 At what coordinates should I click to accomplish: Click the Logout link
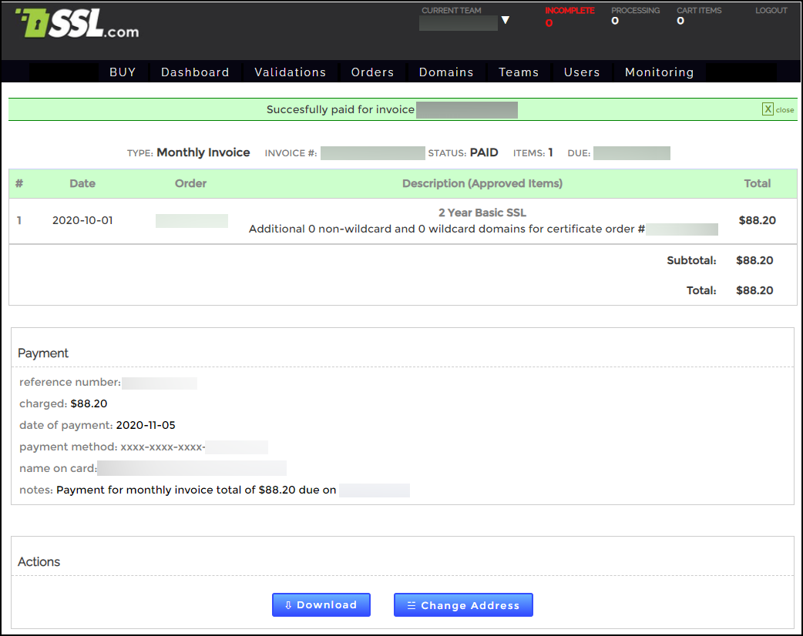click(771, 11)
